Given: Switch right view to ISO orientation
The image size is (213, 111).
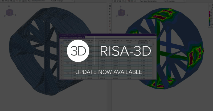Looking at the screenshot, I should tap(115, 1).
